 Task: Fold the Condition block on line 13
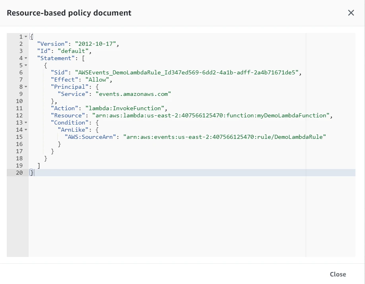coord(26,123)
